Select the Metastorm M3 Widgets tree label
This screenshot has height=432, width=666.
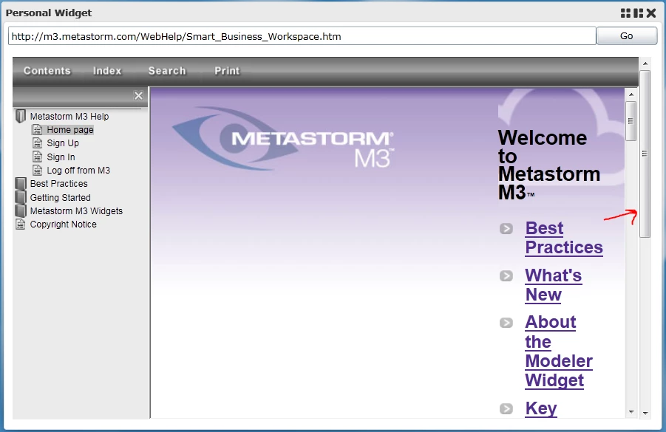(76, 211)
